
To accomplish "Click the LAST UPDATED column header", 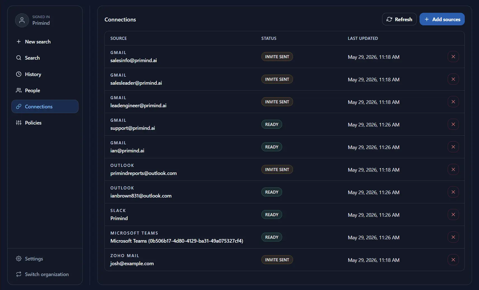I will 363,38.
